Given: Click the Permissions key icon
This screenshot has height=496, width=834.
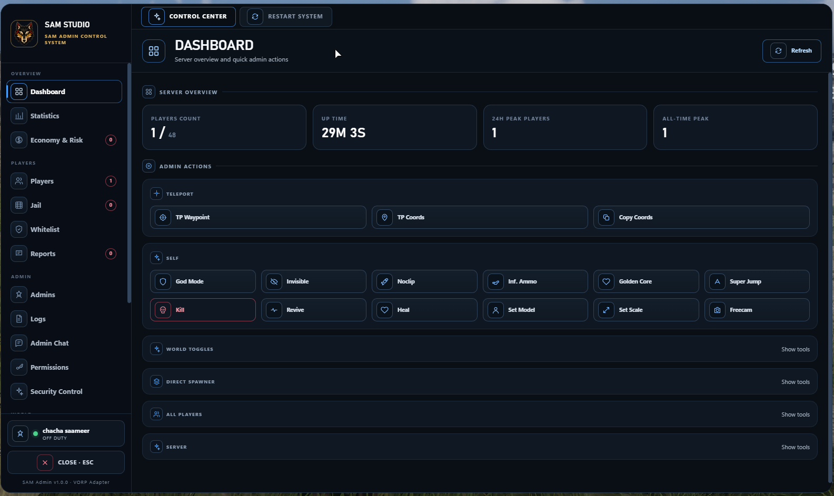Looking at the screenshot, I should pyautogui.click(x=19, y=367).
